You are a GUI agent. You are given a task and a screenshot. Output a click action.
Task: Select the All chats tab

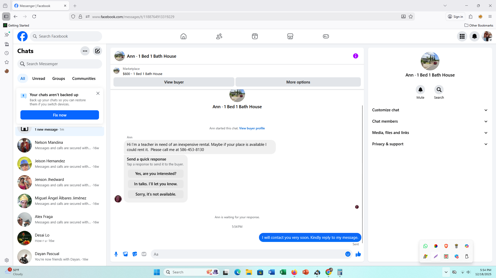coord(23,79)
